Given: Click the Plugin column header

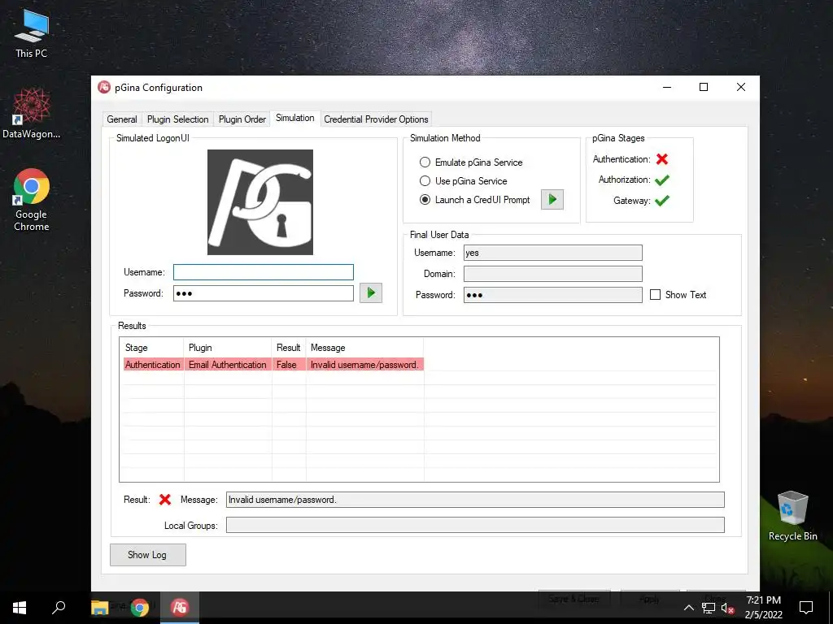Looking at the screenshot, I should [x=228, y=348].
